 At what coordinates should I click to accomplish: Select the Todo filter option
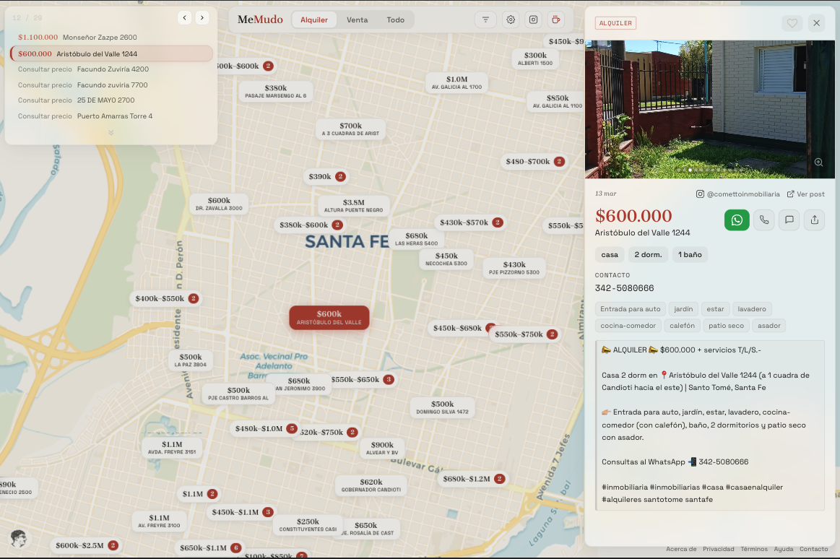click(x=395, y=19)
